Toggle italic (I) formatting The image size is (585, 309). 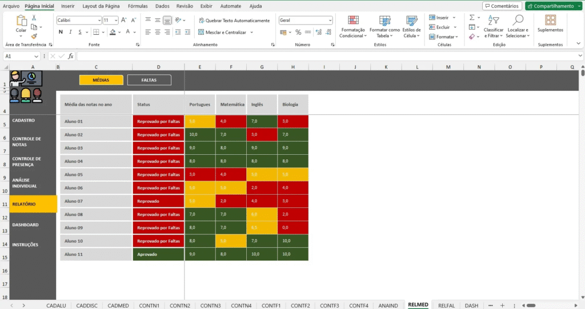coord(70,32)
